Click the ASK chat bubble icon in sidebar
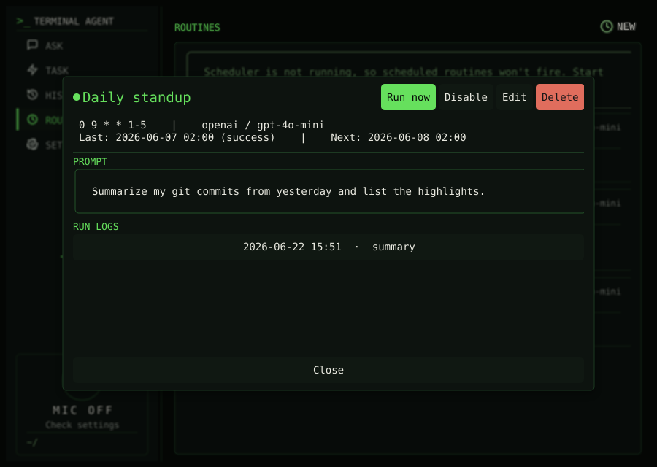The image size is (657, 467). click(32, 45)
